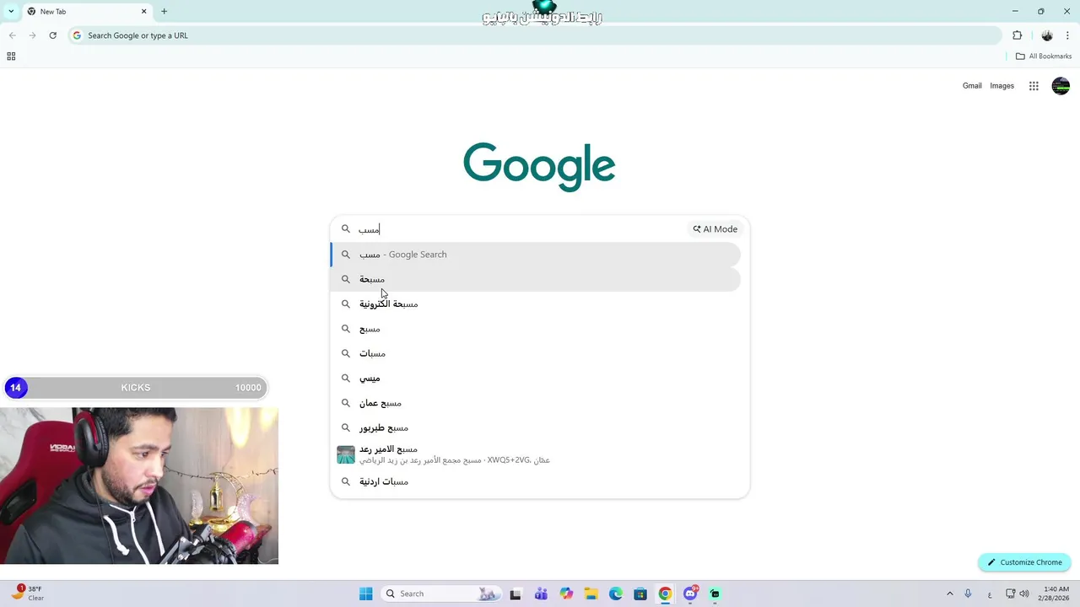Switch to Chrome in the taskbar
The image size is (1080, 607).
point(666,594)
